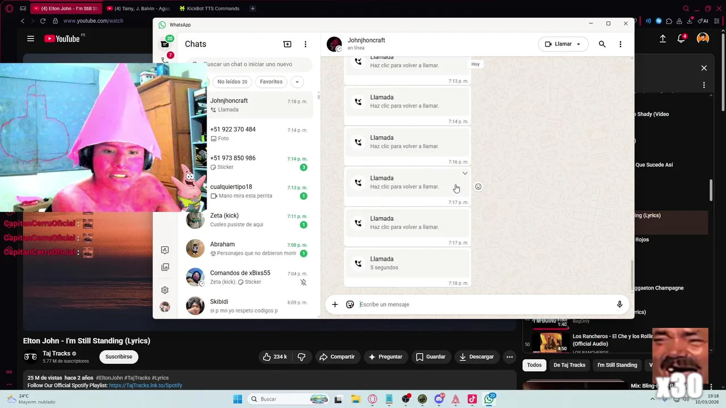
Task: Select the De Taj Tracks chip
Action: [x=569, y=365]
